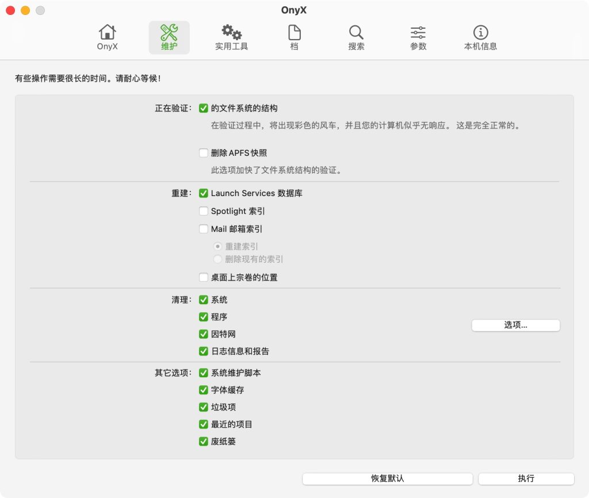Screen dimensions: 589x498
Task: Open the OnyX home toolbar icon
Action: tap(108, 37)
